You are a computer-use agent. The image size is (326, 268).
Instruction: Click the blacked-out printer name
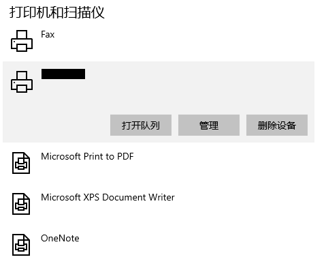point(63,74)
